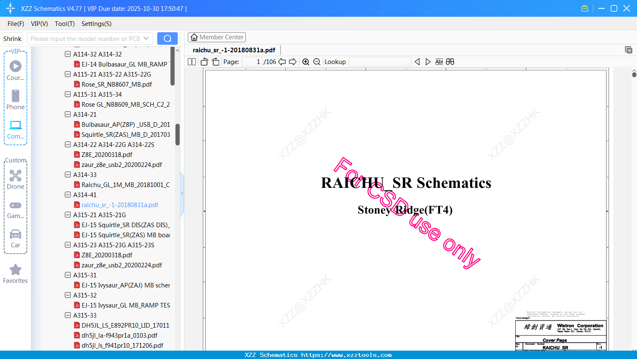Visit the www.xzztools.com link

[x=346, y=355]
